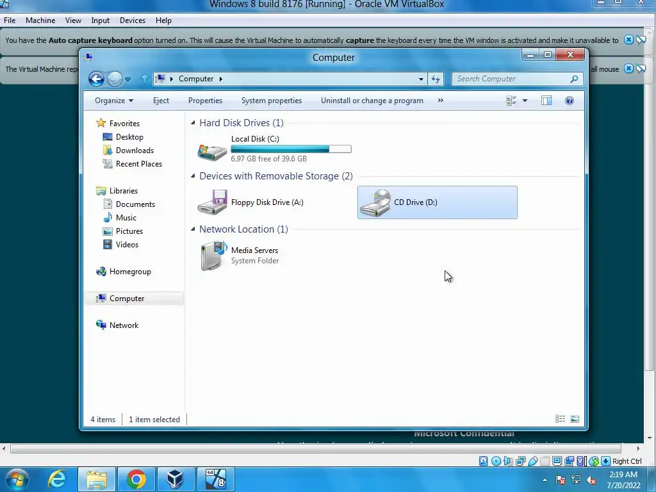Open Internet Explorer from taskbar
The width and height of the screenshot is (656, 492).
tap(57, 479)
